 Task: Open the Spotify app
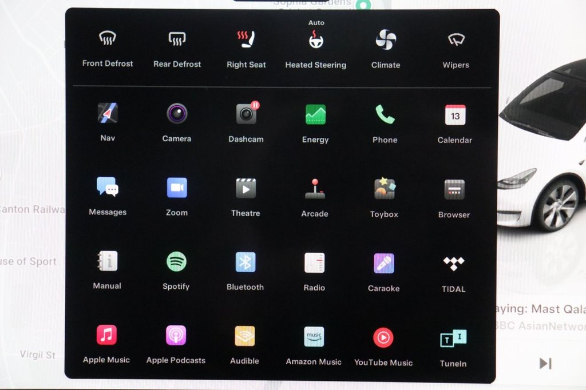(x=176, y=262)
